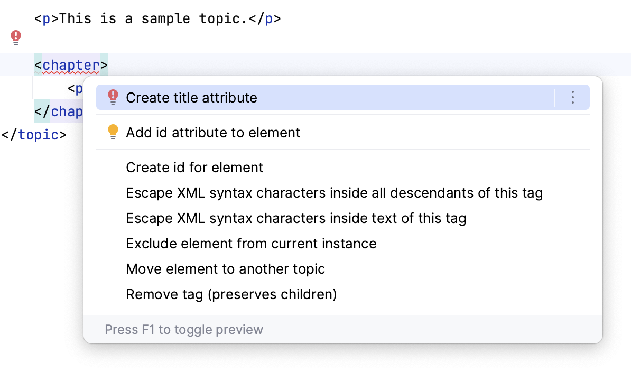Choose Exclude element from current instance
The image size is (631, 372).
pyautogui.click(x=251, y=244)
